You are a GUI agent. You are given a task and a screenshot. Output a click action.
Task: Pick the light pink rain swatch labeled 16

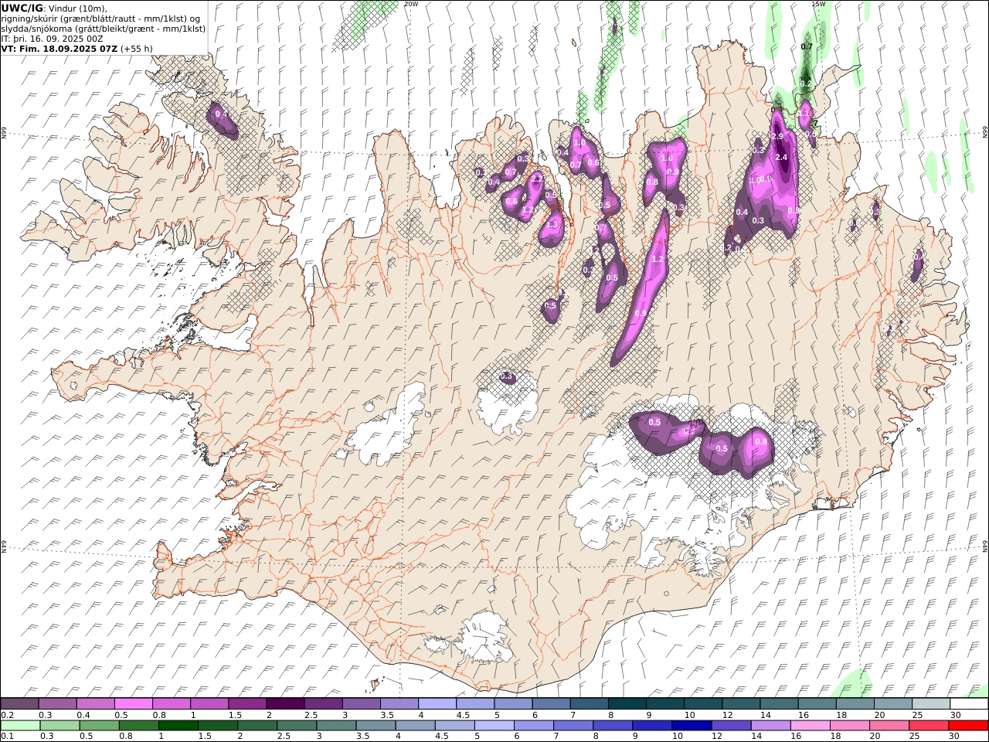[810, 726]
